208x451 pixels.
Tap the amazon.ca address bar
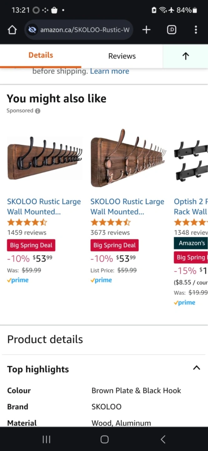84,30
